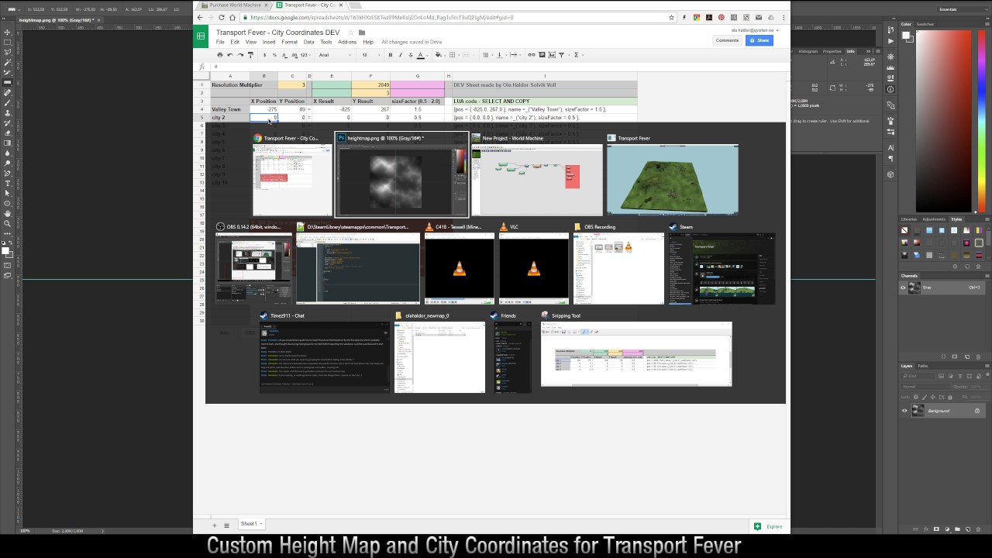This screenshot has height=558, width=992.
Task: Select the Blur drop tool
Action: (x=8, y=153)
